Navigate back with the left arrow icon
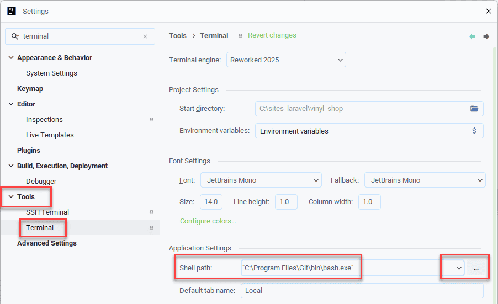 tap(472, 36)
